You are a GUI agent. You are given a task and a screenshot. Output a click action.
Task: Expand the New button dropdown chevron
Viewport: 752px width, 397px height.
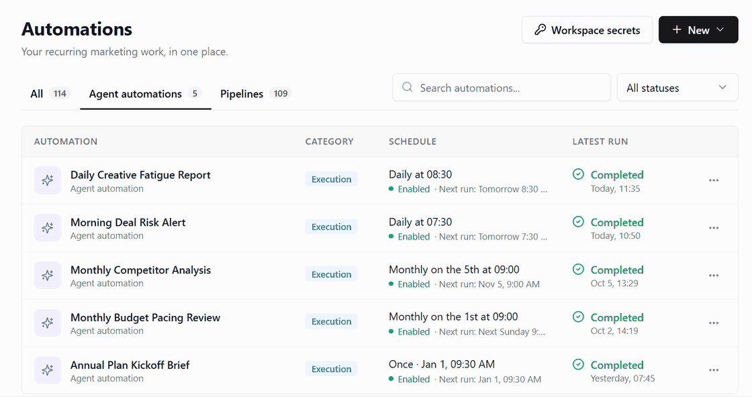pyautogui.click(x=720, y=30)
